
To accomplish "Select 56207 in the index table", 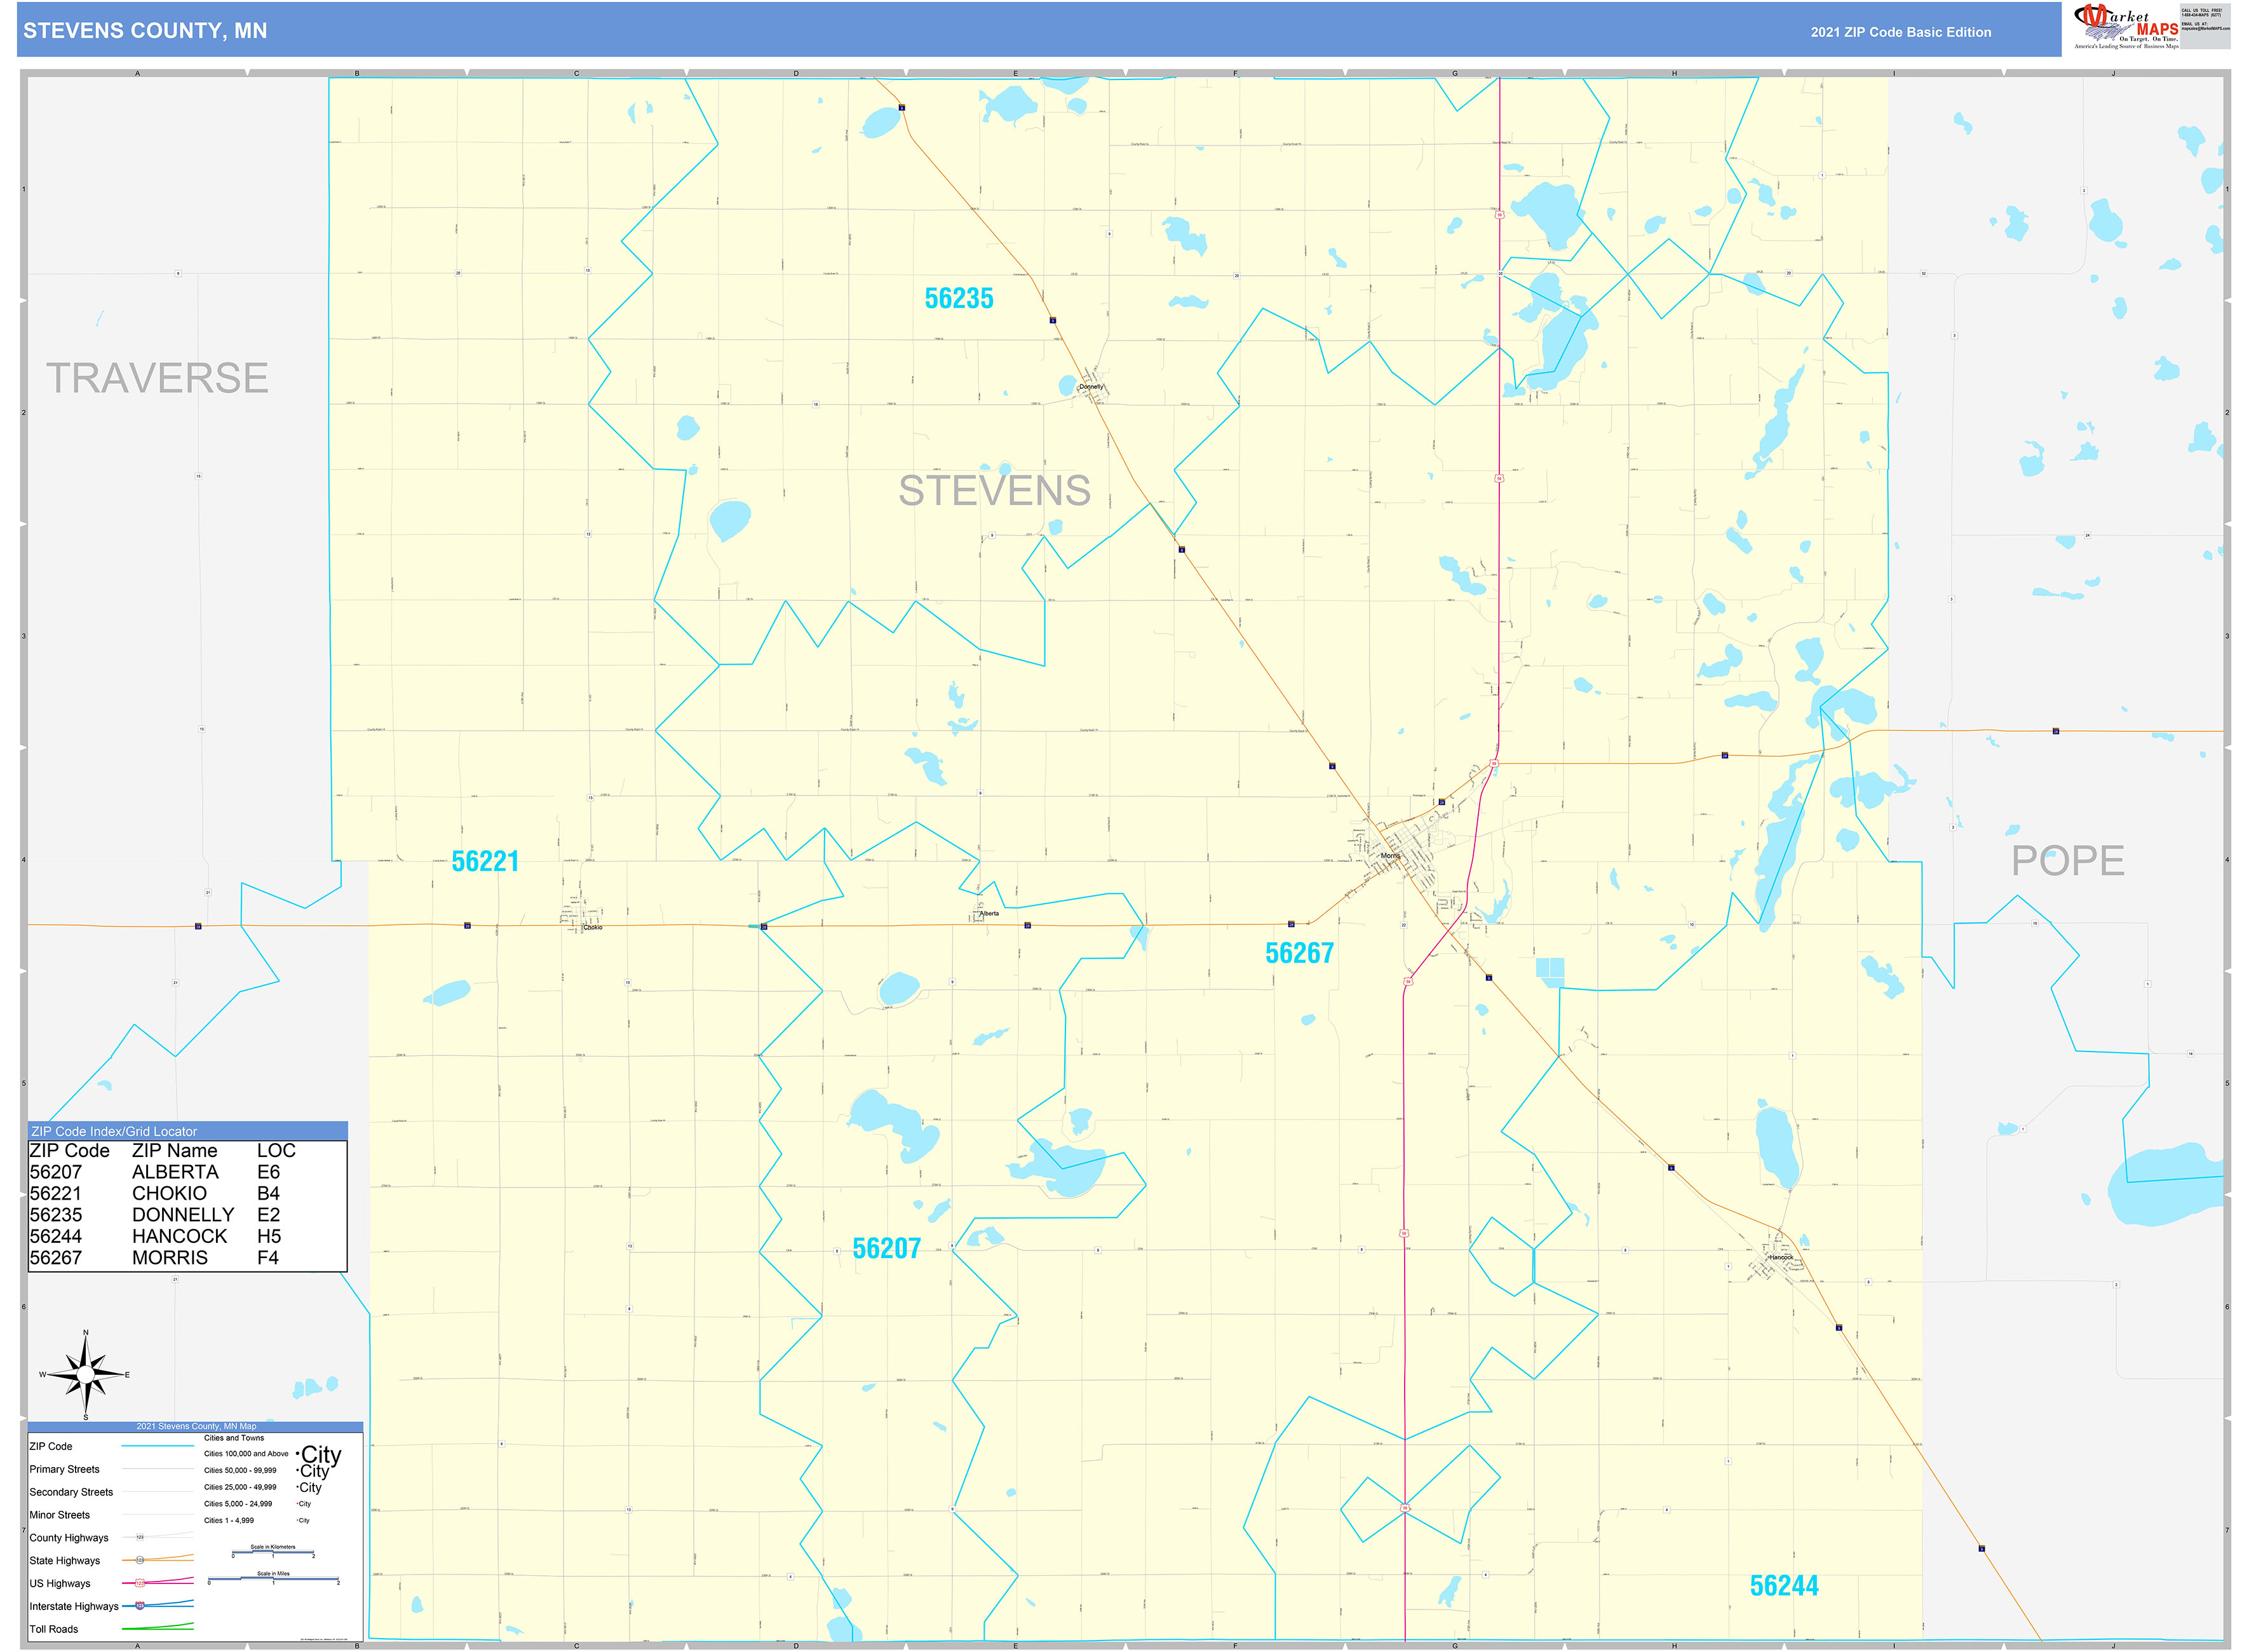I will tap(56, 1172).
